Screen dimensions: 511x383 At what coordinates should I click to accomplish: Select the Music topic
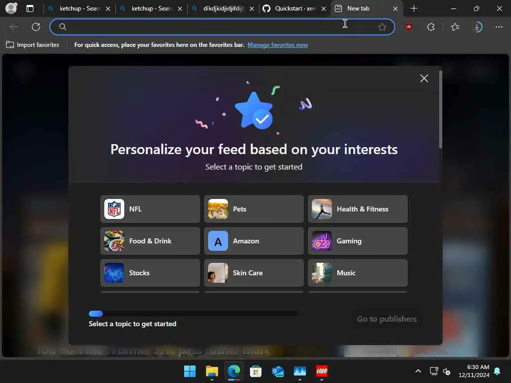357,273
